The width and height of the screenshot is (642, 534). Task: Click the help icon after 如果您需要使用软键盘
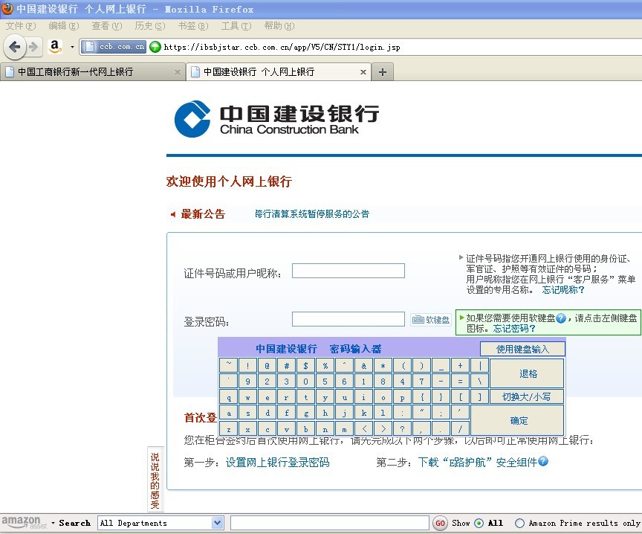[x=561, y=318]
